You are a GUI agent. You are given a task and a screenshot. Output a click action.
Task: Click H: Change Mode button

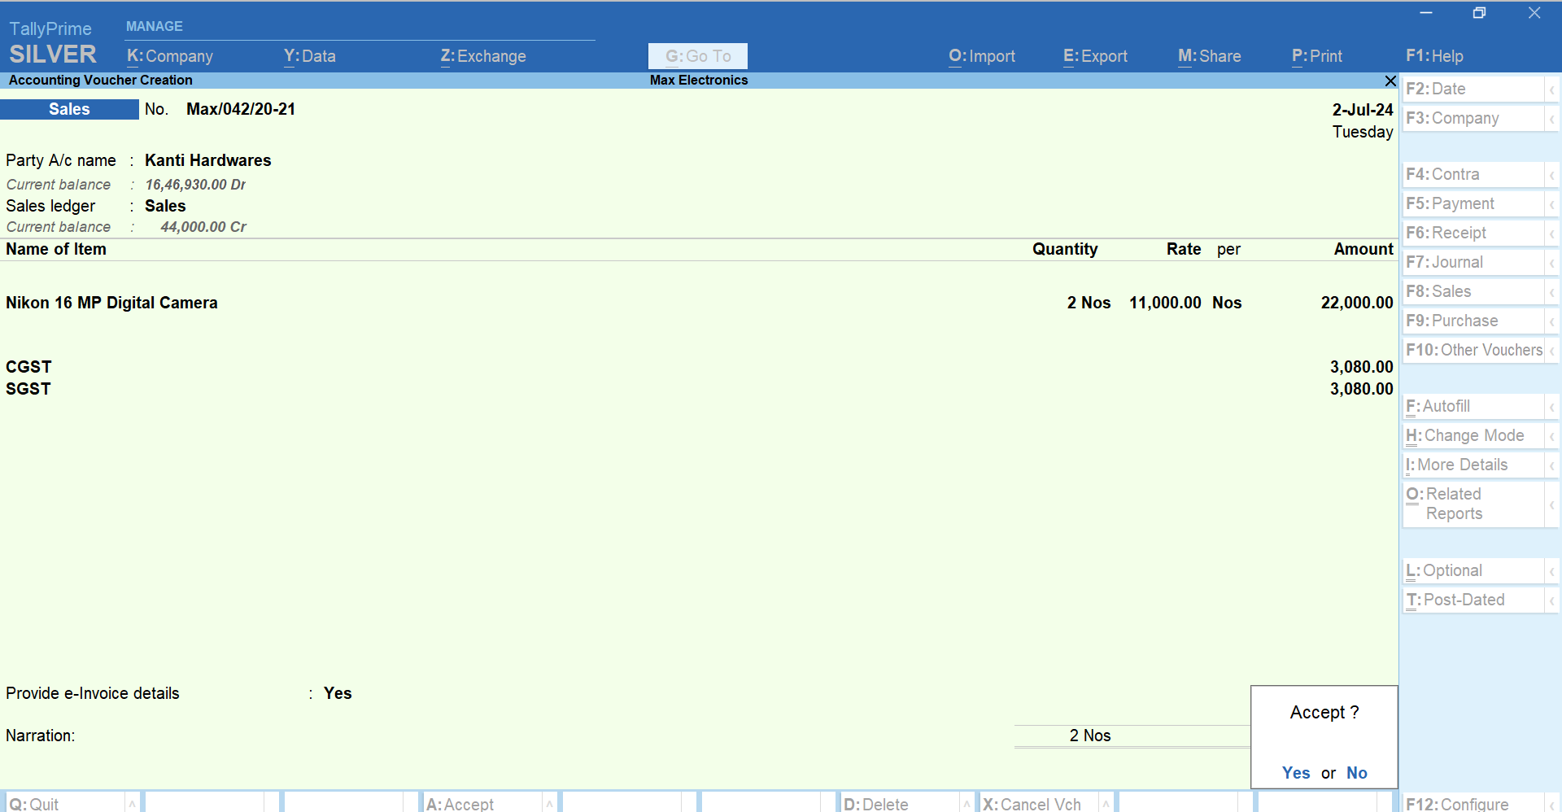pos(1473,436)
